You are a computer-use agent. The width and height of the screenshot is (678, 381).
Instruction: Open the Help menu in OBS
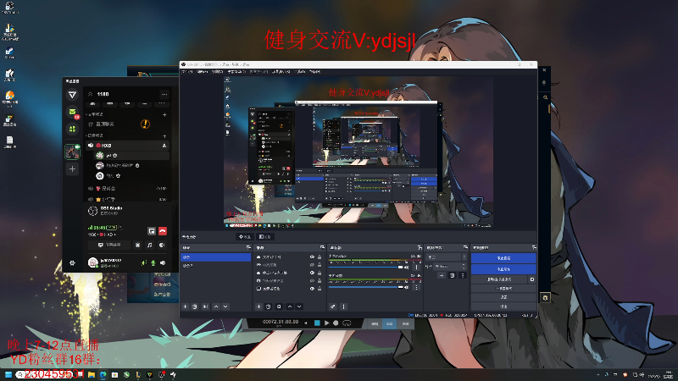(314, 72)
